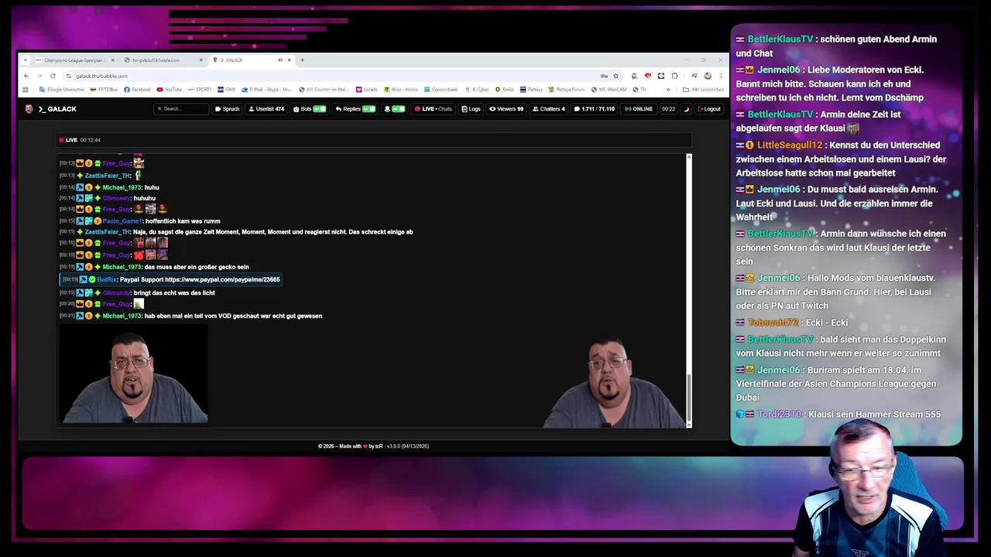
Task: Open the Chrome three-dot menu
Action: pos(721,76)
